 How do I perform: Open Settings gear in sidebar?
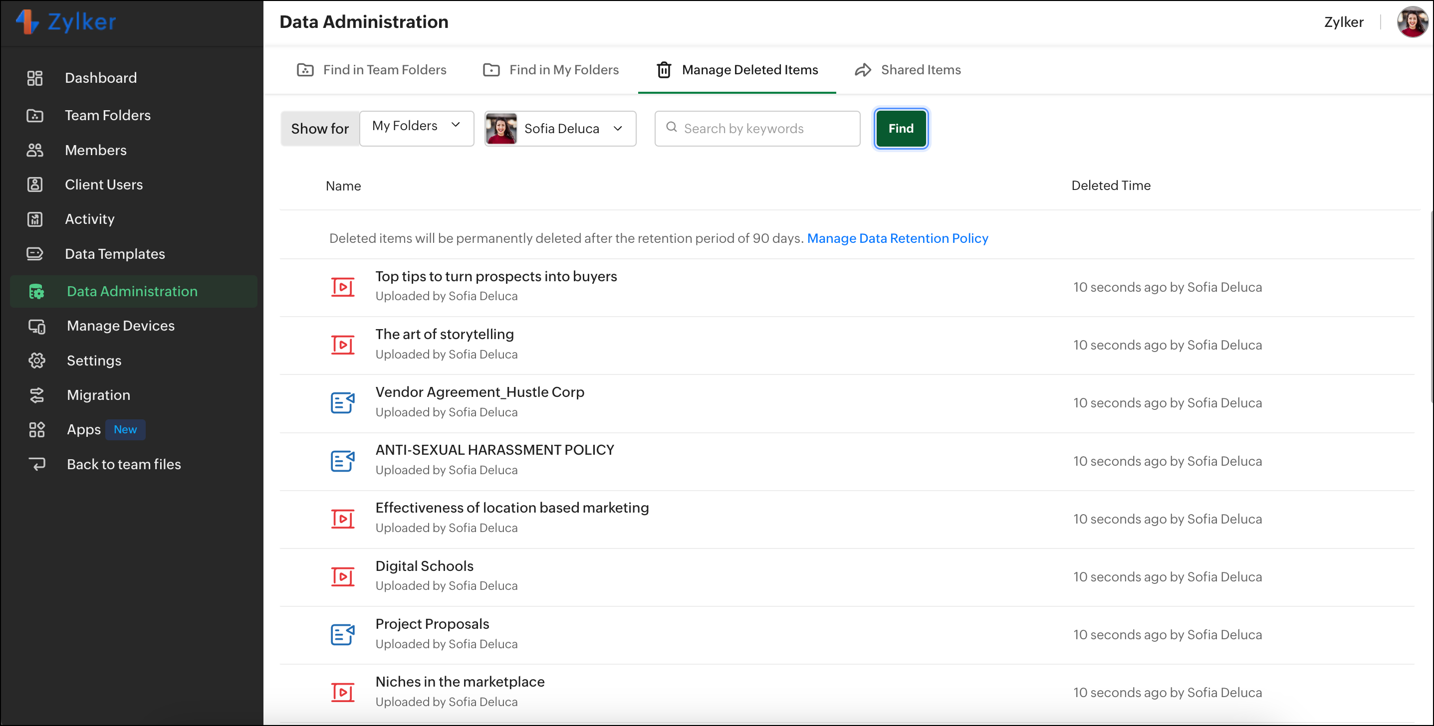pyautogui.click(x=37, y=361)
